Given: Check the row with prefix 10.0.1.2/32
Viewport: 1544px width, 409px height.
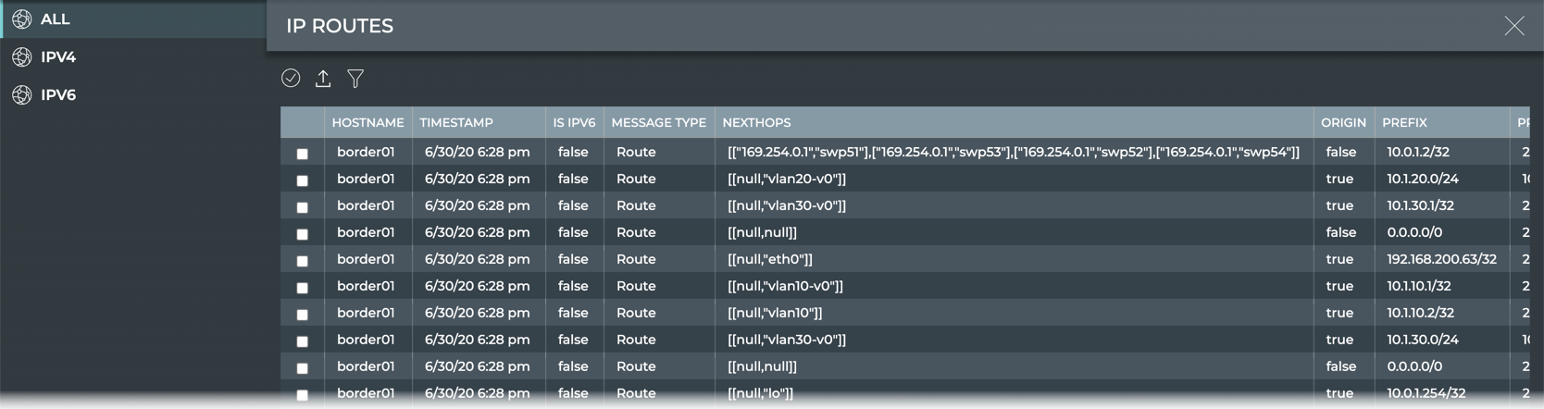Looking at the screenshot, I should point(303,154).
